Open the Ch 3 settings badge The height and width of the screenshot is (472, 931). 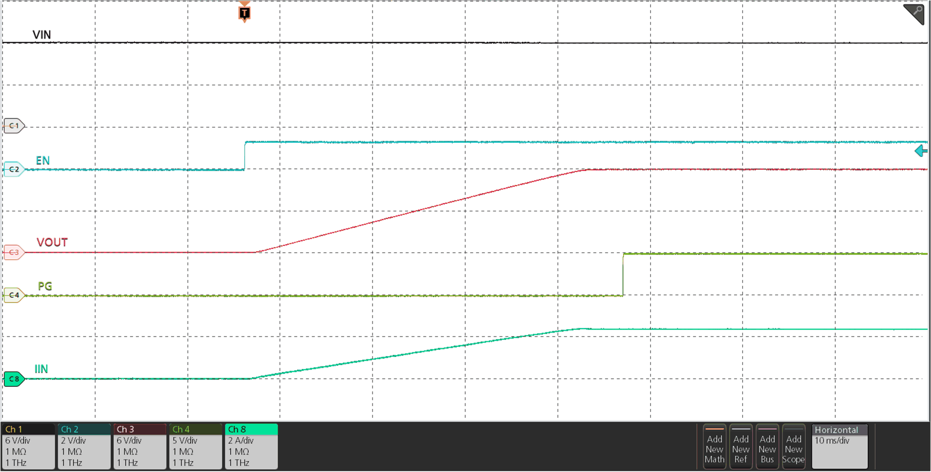click(x=140, y=446)
